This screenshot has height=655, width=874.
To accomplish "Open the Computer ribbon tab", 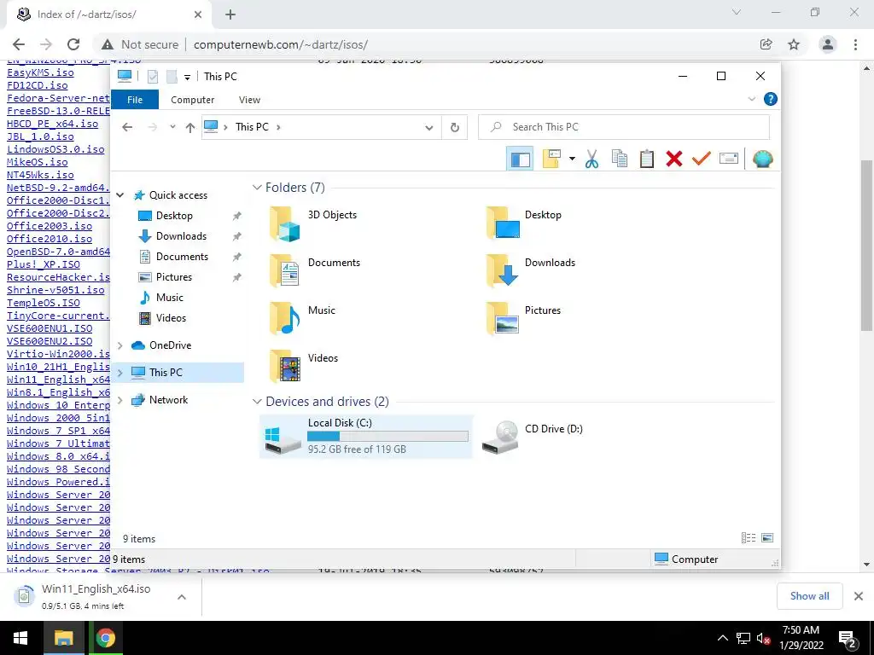I will click(x=192, y=100).
